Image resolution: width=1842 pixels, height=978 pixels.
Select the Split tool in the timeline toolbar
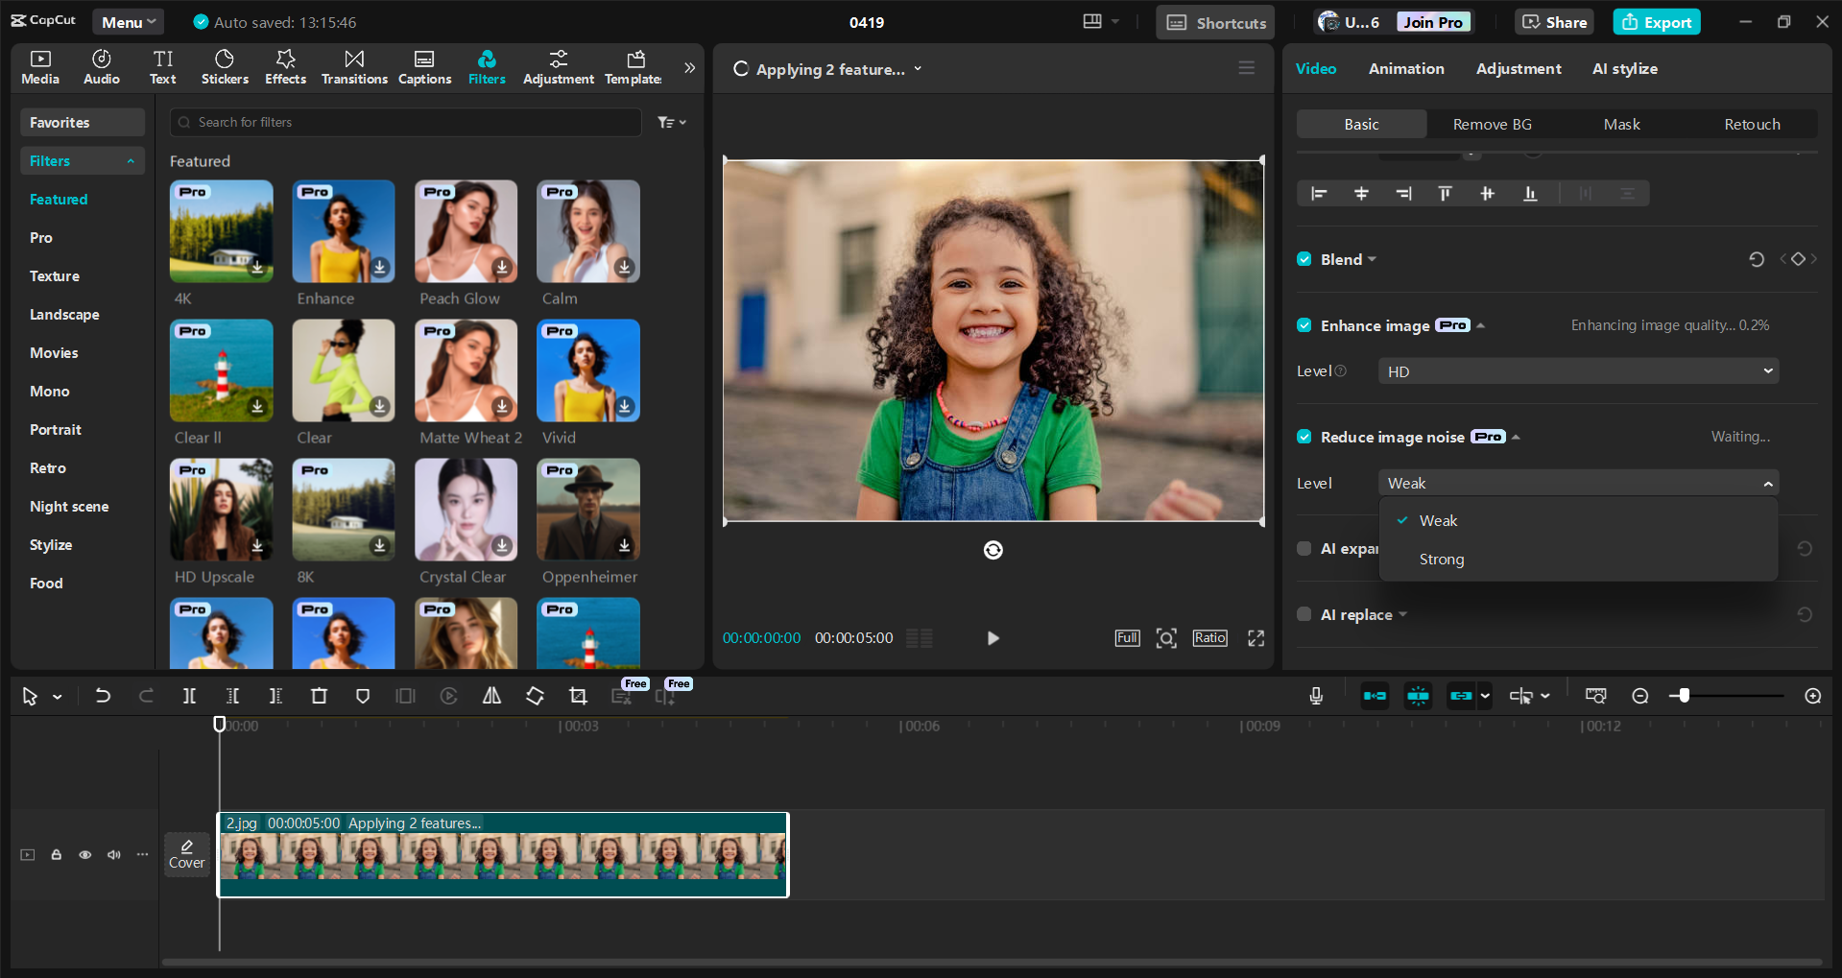(189, 696)
